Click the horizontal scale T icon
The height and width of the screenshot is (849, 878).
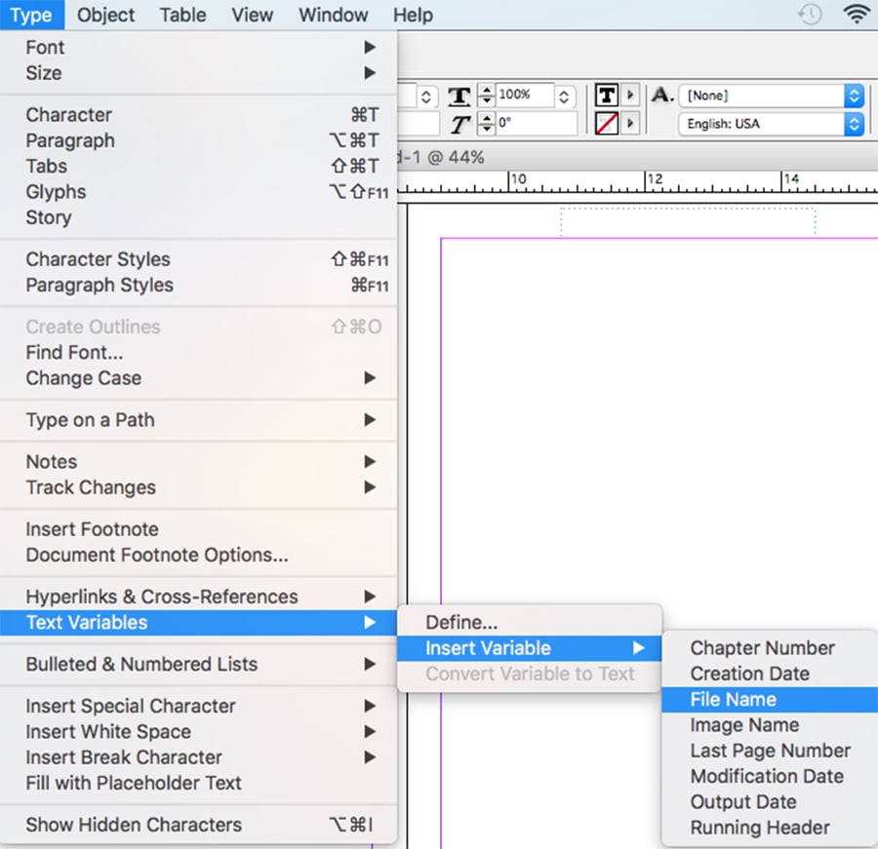coord(459,96)
